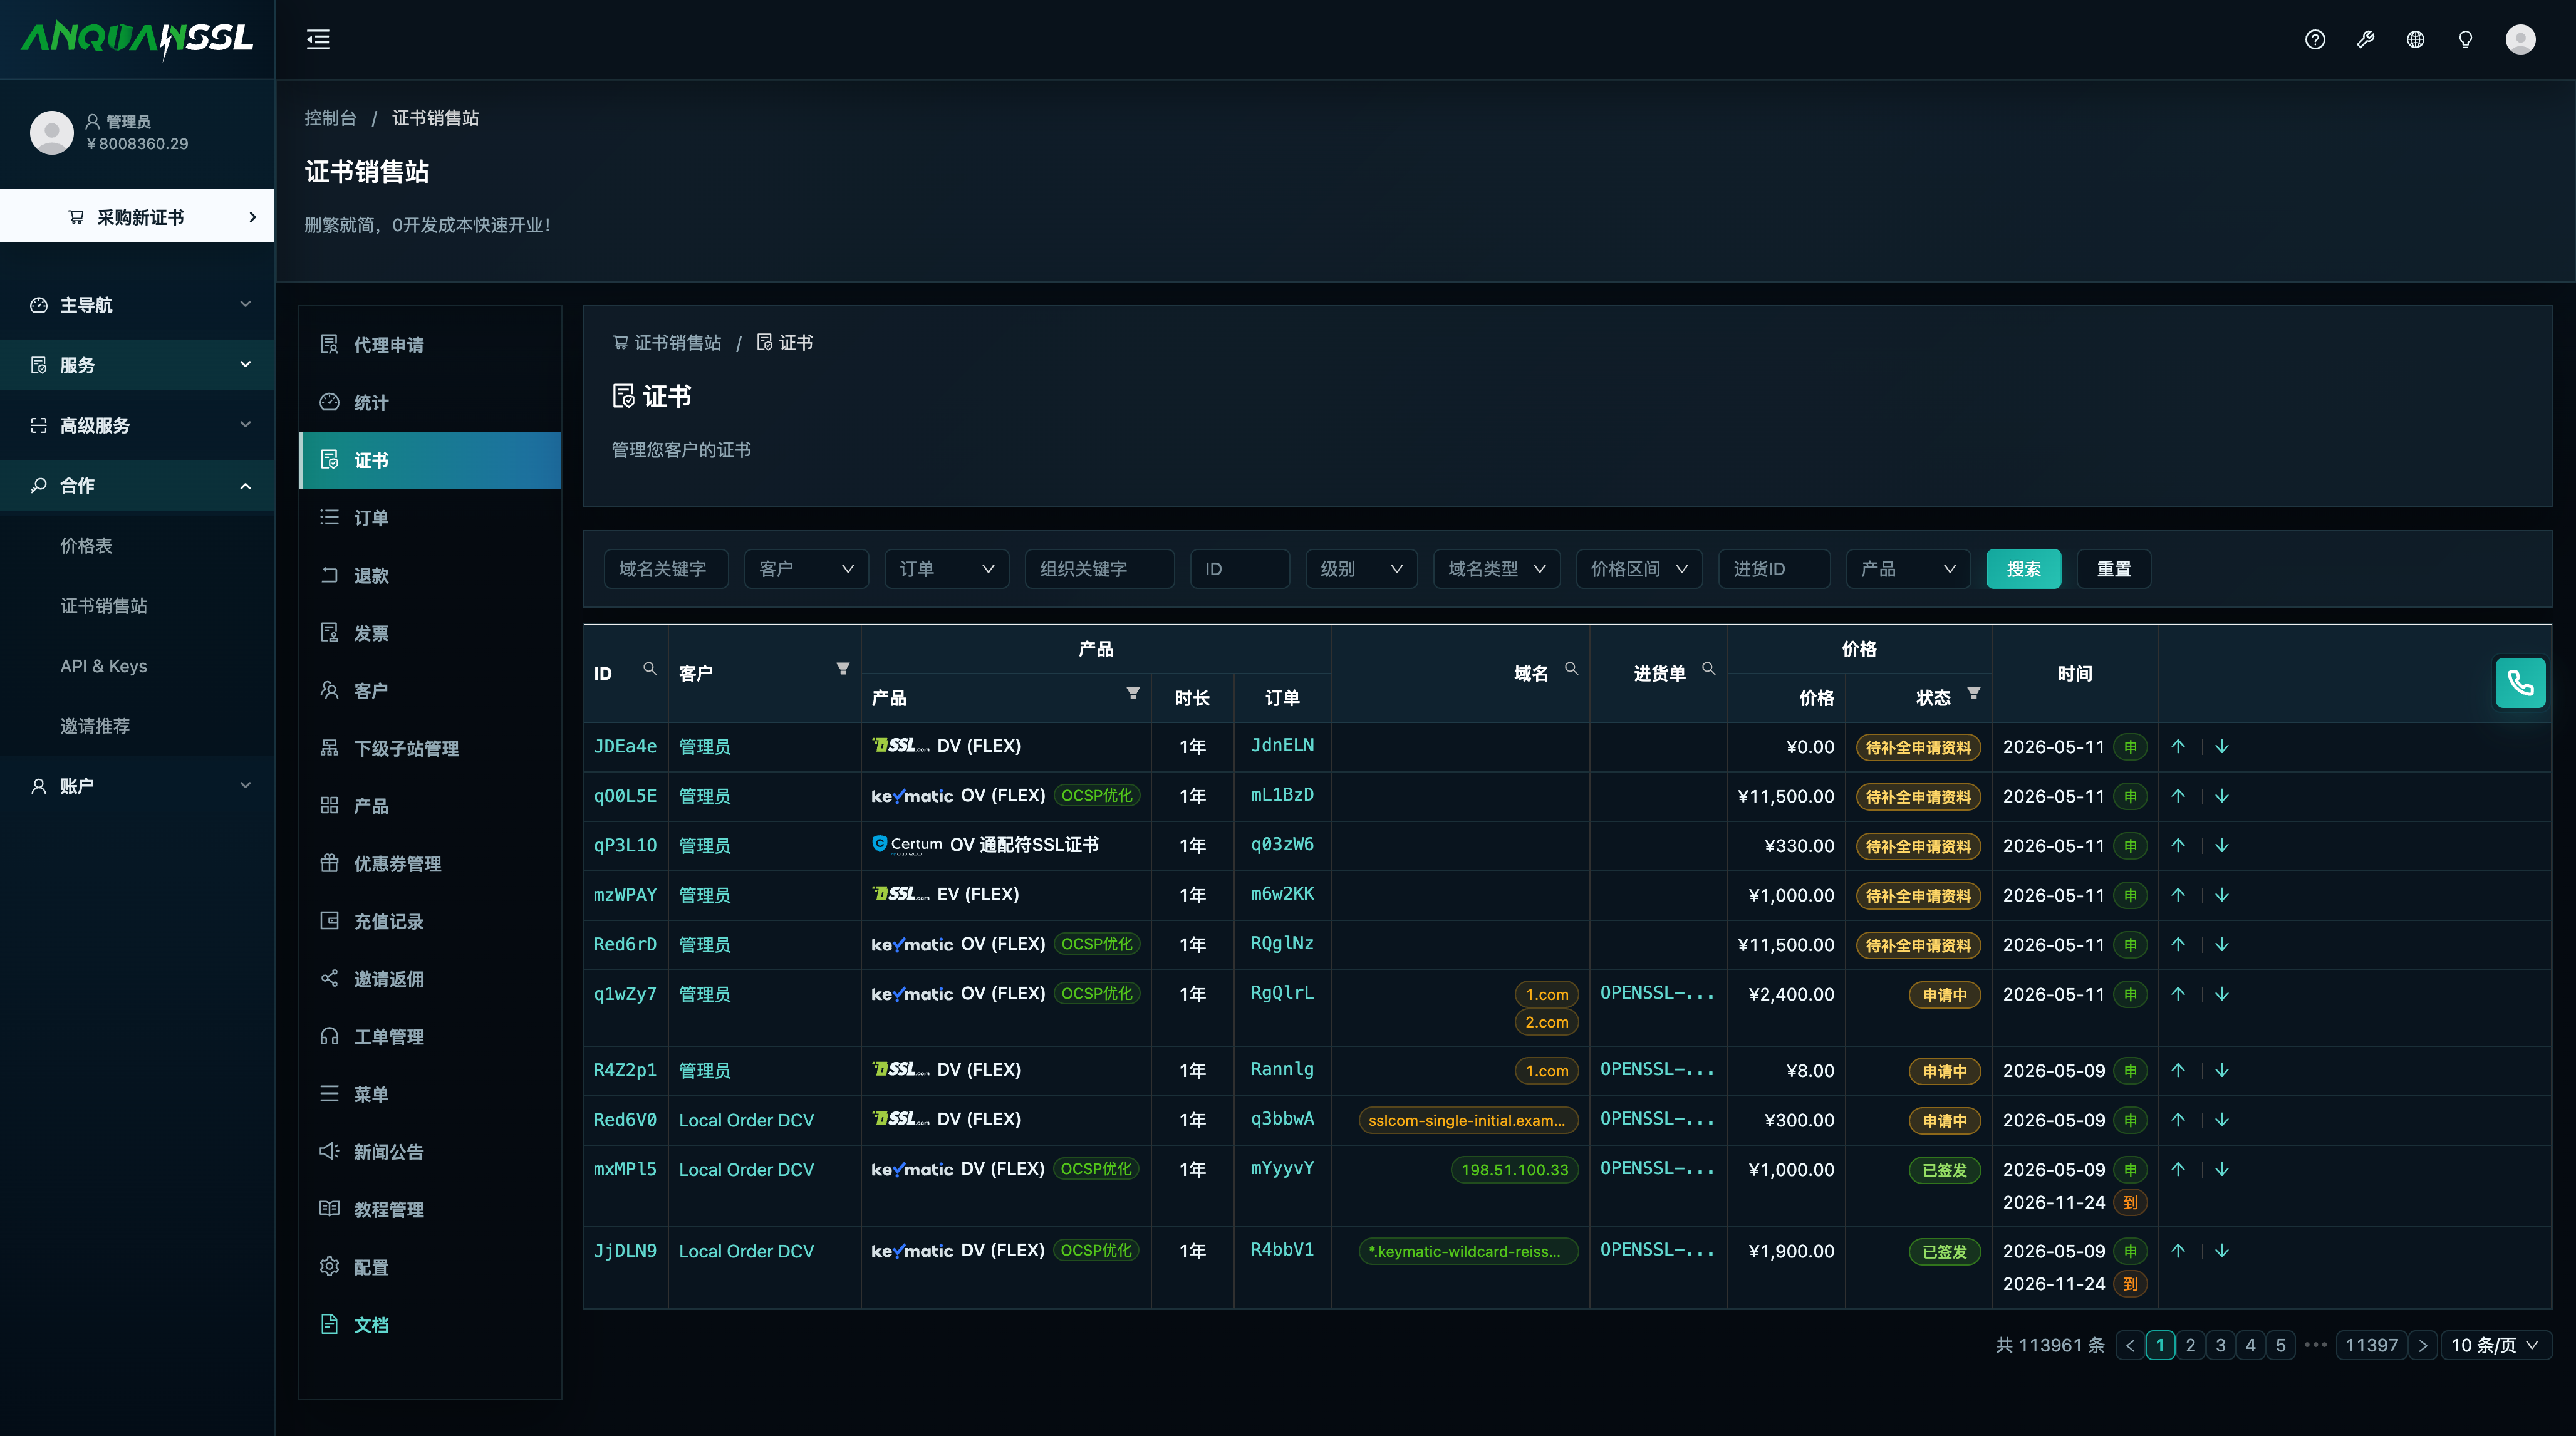Viewport: 2576px width, 1436px height.
Task: Click the 搜索 button
Action: tap(2023, 569)
